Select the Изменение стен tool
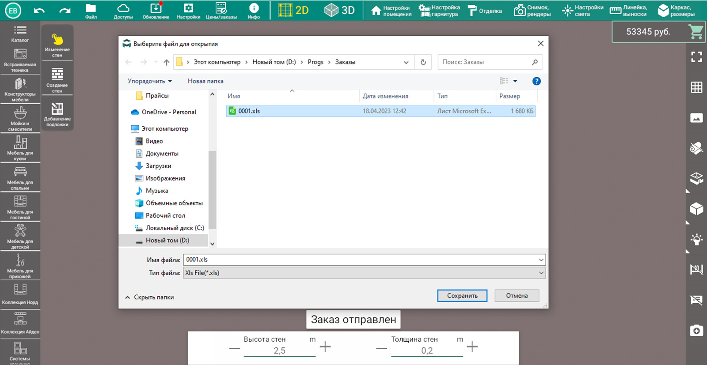Viewport: 707px width, 365px height. [57, 45]
